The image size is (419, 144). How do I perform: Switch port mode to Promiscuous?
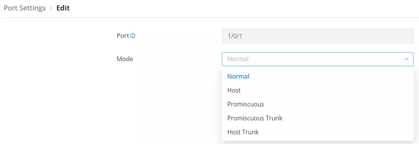point(318,104)
